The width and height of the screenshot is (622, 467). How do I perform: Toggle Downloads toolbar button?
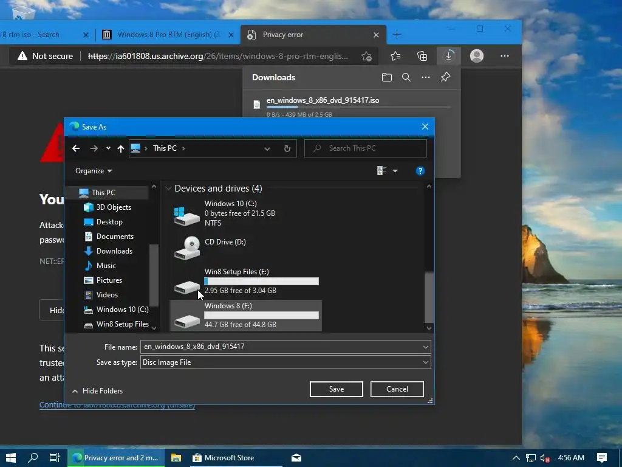tap(449, 56)
